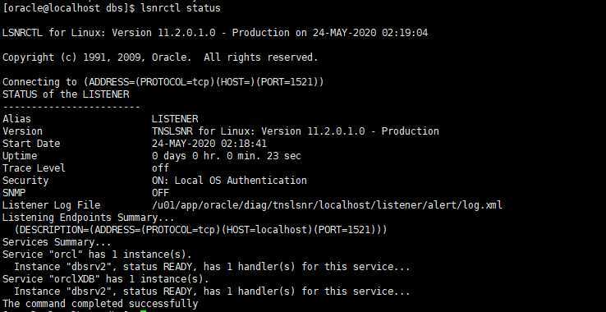Click the TNSLSNR version value text
The height and width of the screenshot is (312, 606).
[296, 131]
